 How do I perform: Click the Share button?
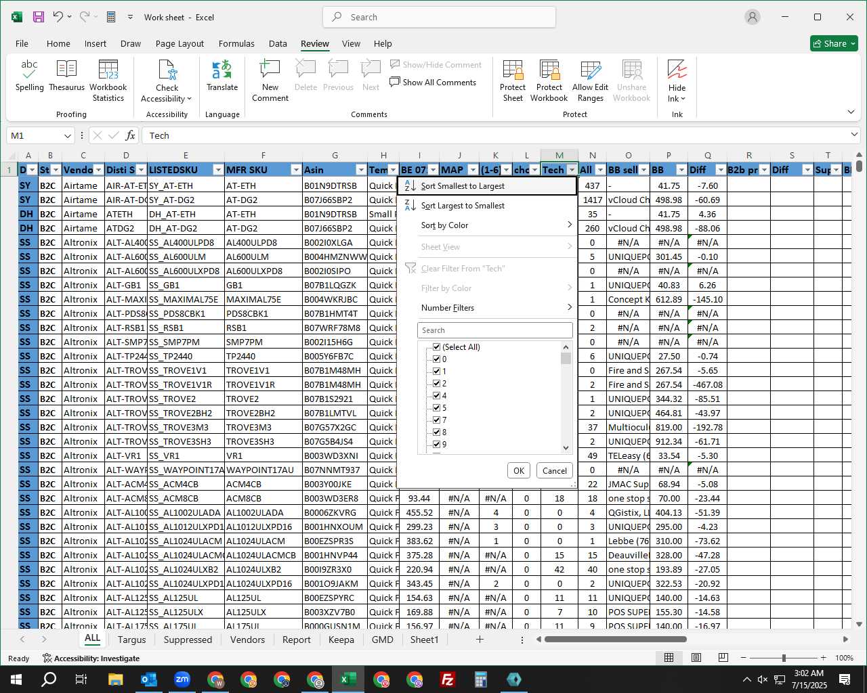pos(834,43)
